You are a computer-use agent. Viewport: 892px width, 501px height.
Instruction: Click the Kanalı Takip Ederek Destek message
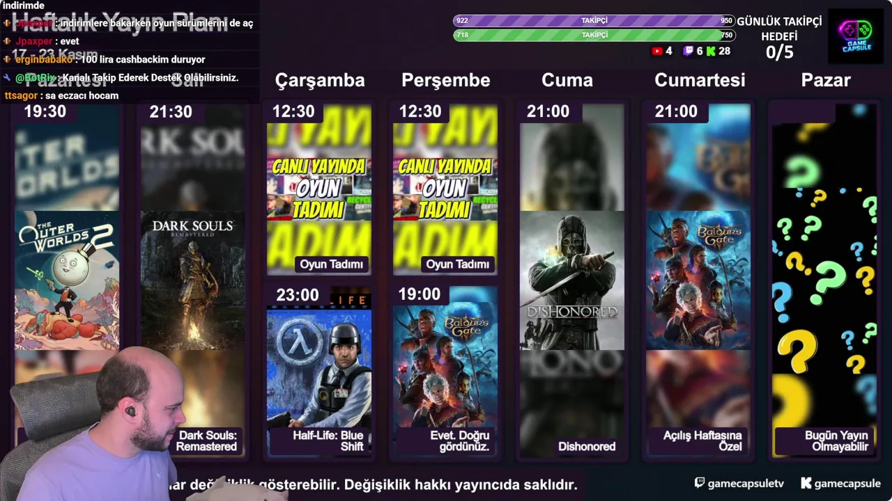(x=151, y=78)
